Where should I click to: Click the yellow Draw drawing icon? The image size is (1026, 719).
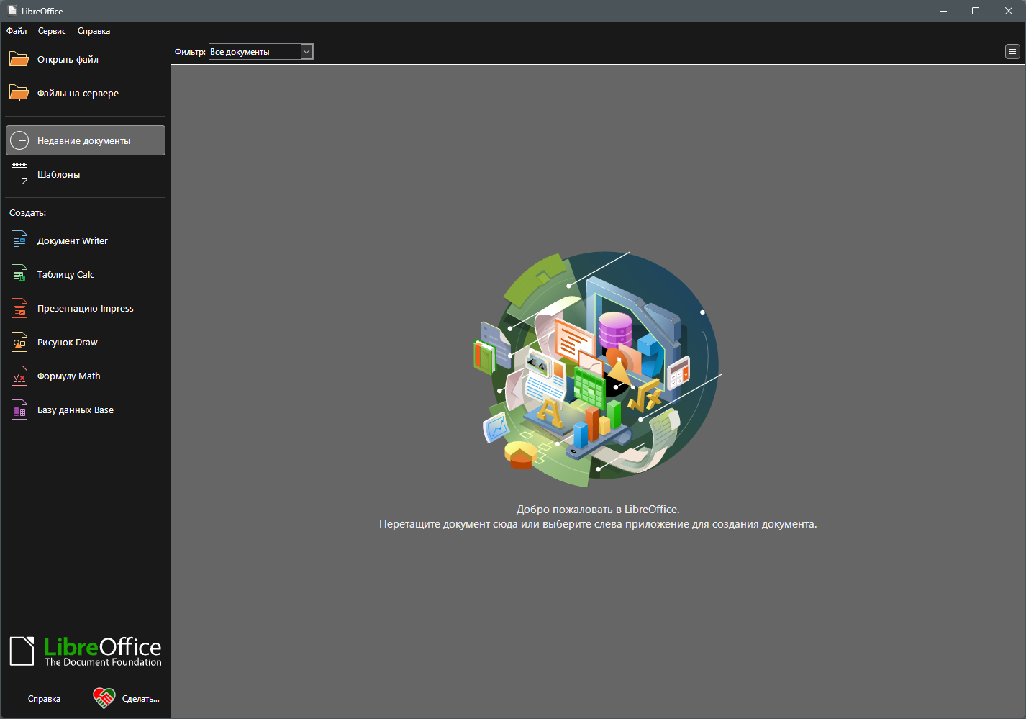(x=19, y=342)
